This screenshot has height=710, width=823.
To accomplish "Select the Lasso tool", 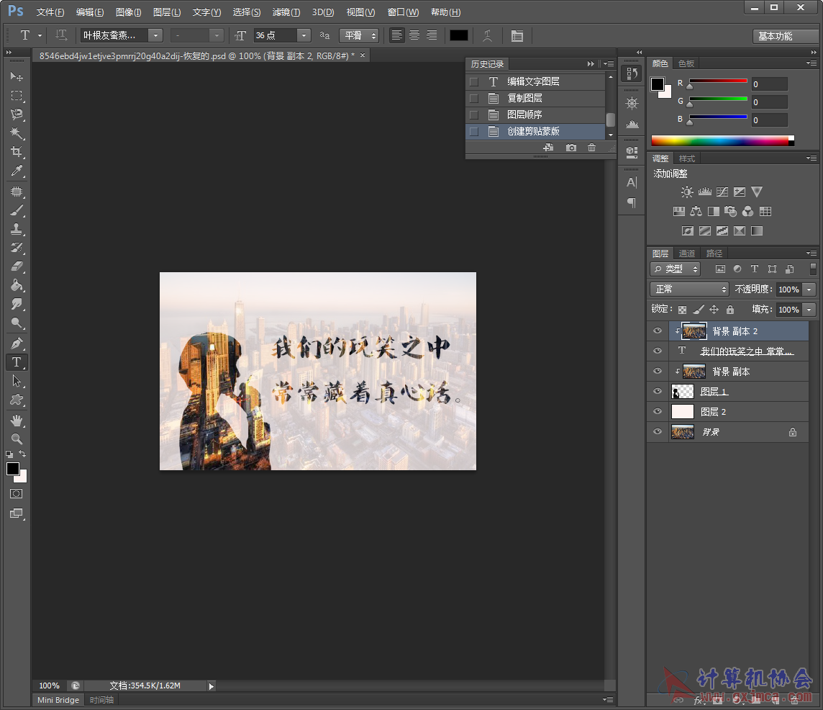I will click(x=17, y=114).
